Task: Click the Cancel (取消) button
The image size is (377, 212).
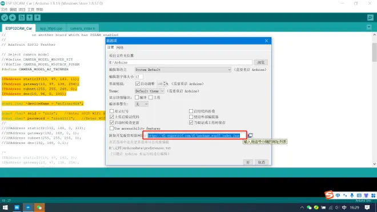Action: [x=262, y=162]
